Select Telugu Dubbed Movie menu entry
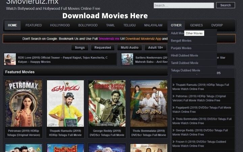The image size is (243, 152). 192,70
